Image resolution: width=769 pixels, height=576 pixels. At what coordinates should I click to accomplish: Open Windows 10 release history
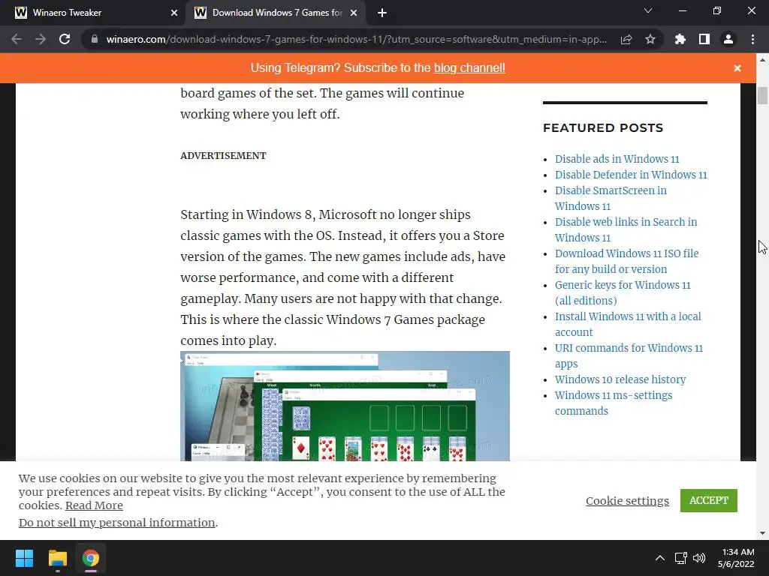click(620, 379)
